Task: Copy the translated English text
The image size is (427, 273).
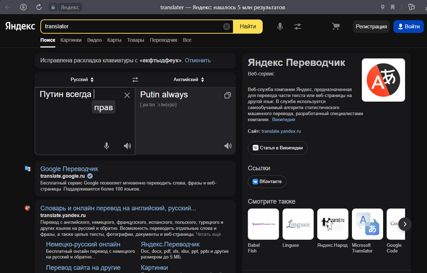Action: pyautogui.click(x=228, y=95)
